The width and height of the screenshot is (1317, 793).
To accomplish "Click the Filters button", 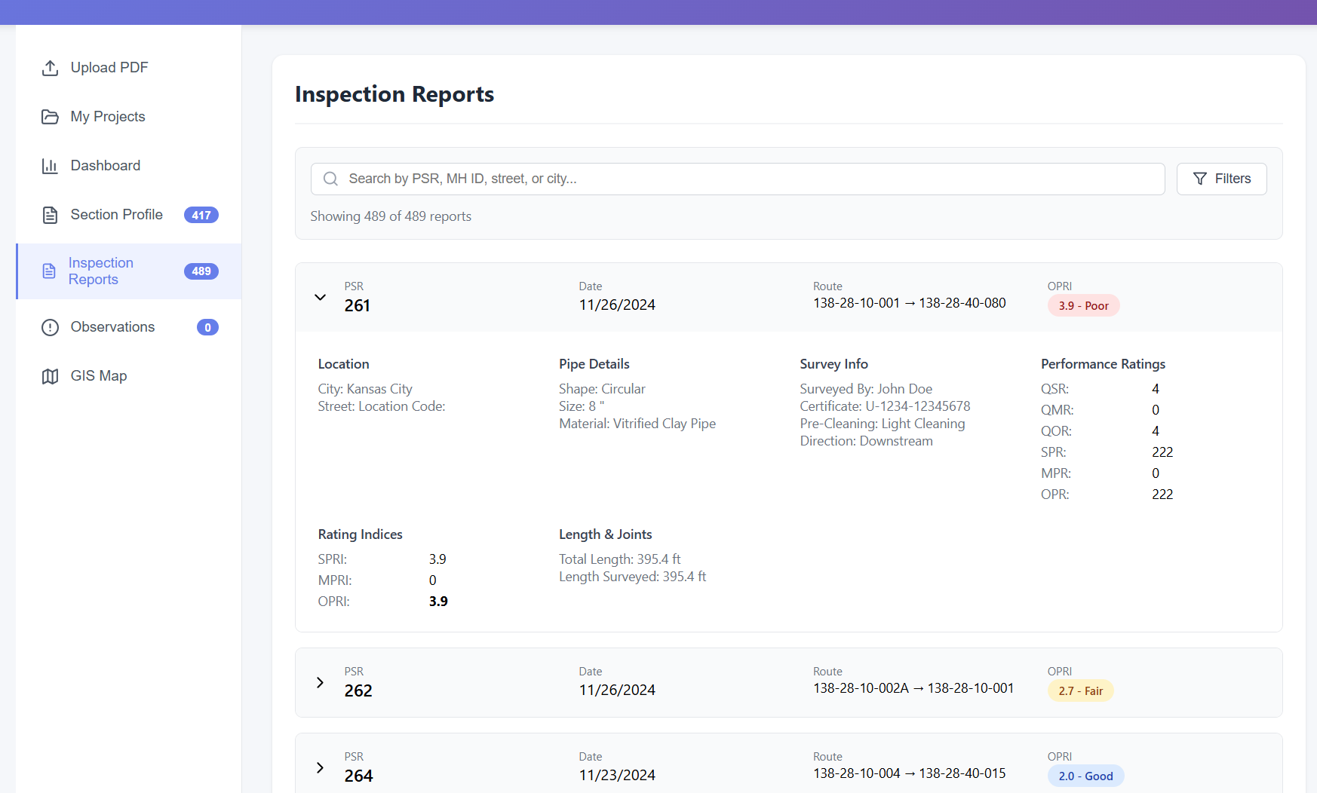I will (x=1221, y=179).
